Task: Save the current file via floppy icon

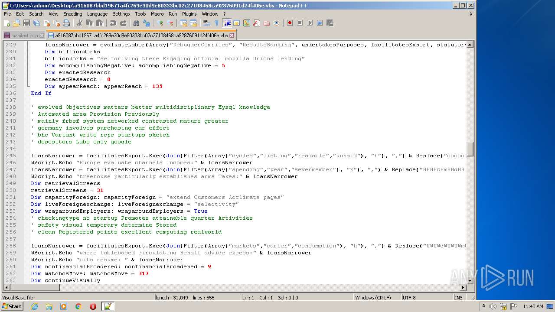Action: pyautogui.click(x=26, y=23)
